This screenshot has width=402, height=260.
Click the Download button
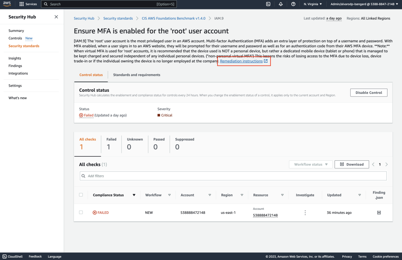pyautogui.click(x=351, y=164)
